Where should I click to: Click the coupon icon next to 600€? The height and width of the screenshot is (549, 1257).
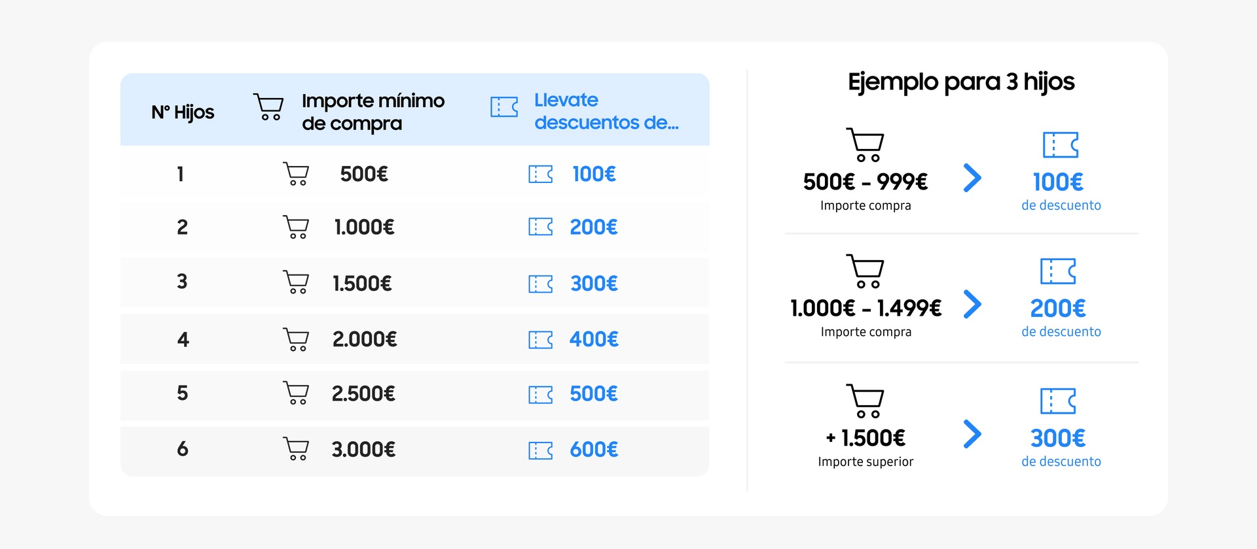click(541, 450)
